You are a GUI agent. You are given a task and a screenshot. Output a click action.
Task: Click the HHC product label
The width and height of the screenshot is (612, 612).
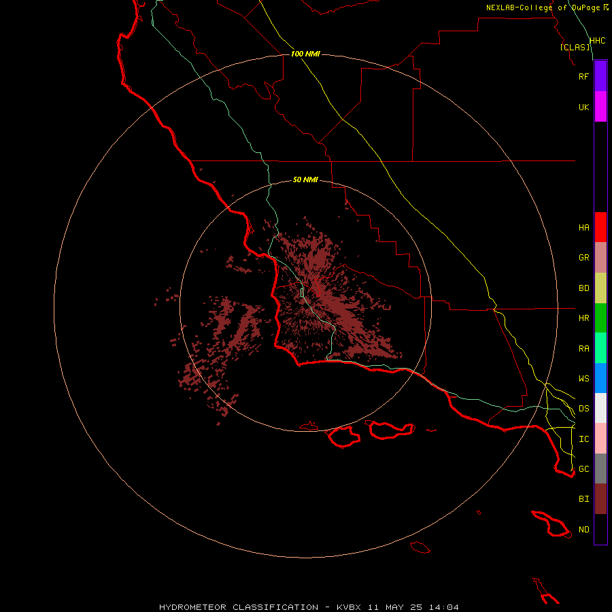pyautogui.click(x=597, y=41)
